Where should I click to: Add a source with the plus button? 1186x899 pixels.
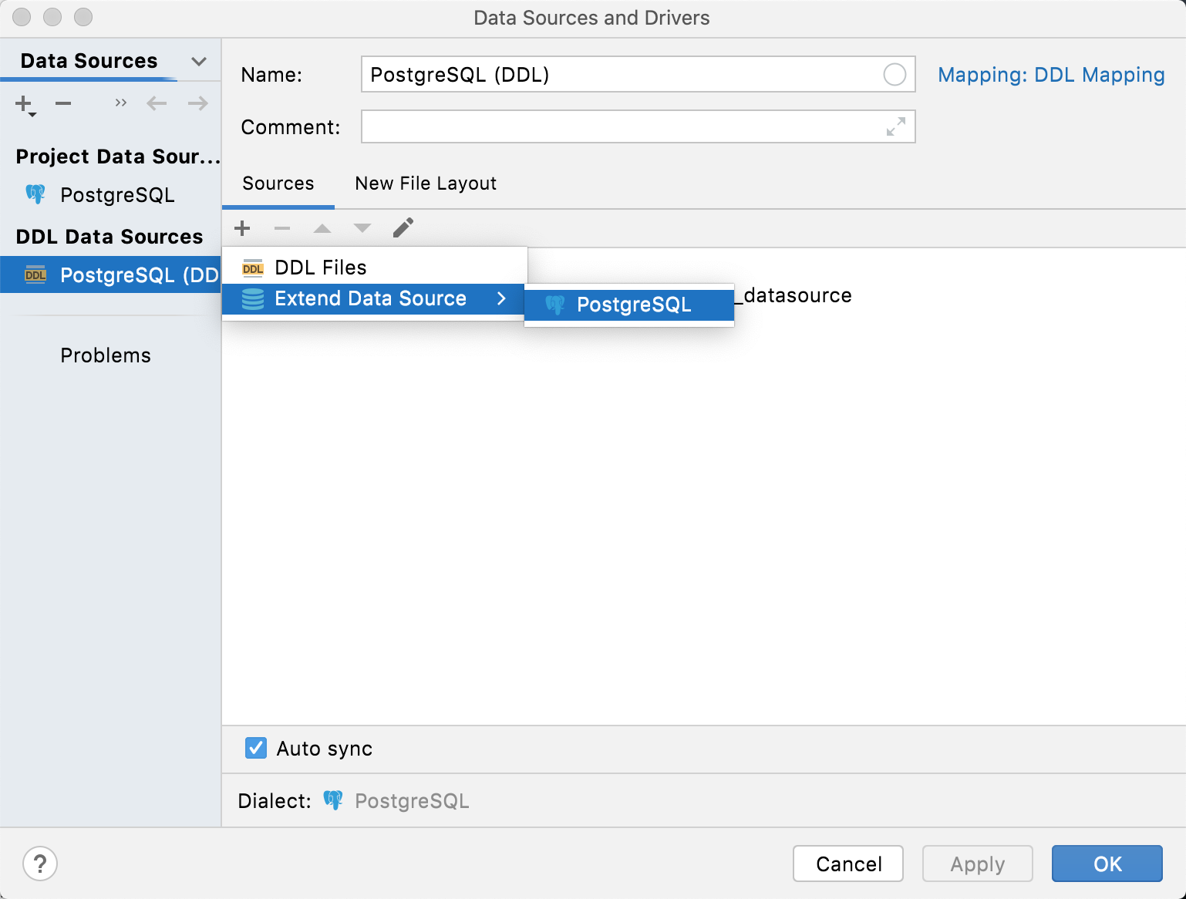(x=242, y=228)
